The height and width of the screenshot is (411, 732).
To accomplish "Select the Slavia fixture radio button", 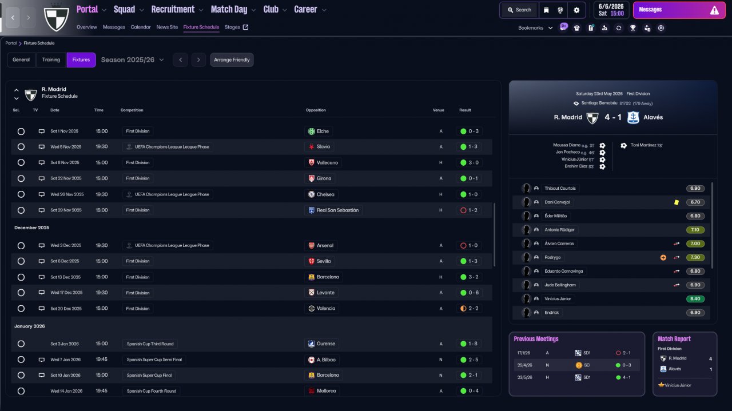I will pyautogui.click(x=21, y=147).
